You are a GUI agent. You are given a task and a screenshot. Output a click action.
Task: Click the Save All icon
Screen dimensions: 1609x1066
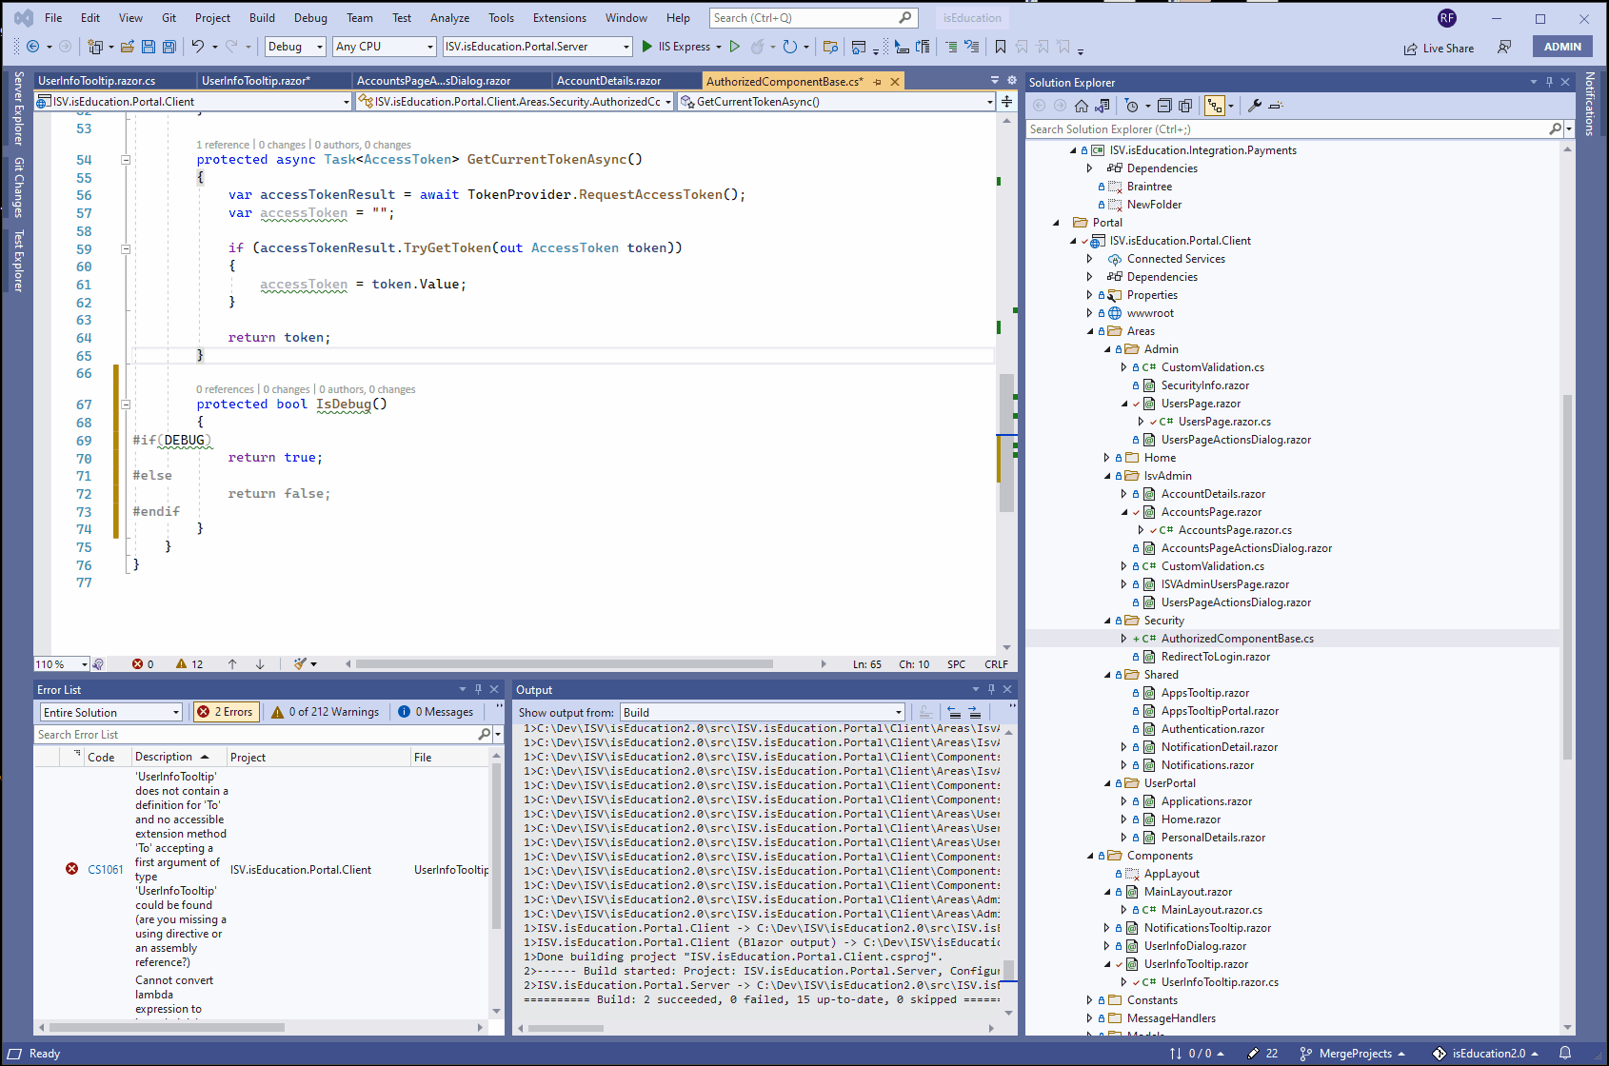click(x=169, y=46)
